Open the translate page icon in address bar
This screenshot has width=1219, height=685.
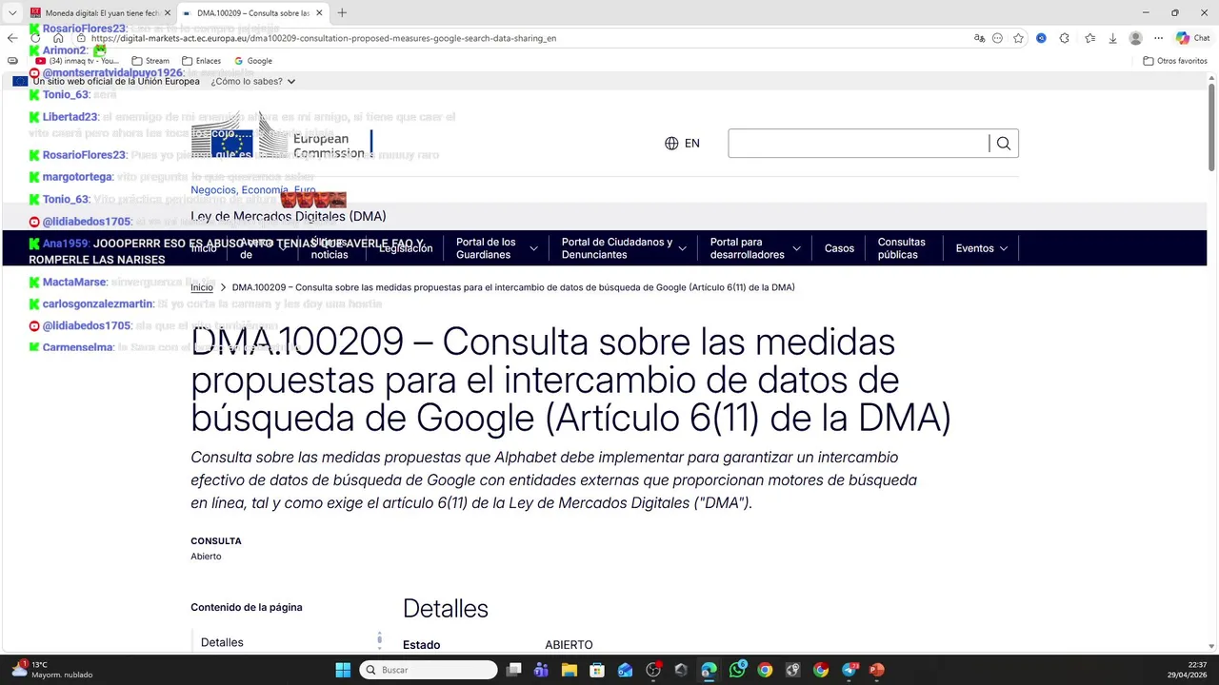click(979, 38)
